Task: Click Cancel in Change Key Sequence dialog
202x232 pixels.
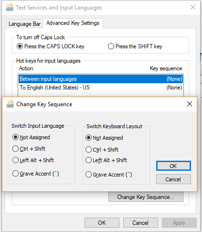Action: pyautogui.click(x=173, y=179)
